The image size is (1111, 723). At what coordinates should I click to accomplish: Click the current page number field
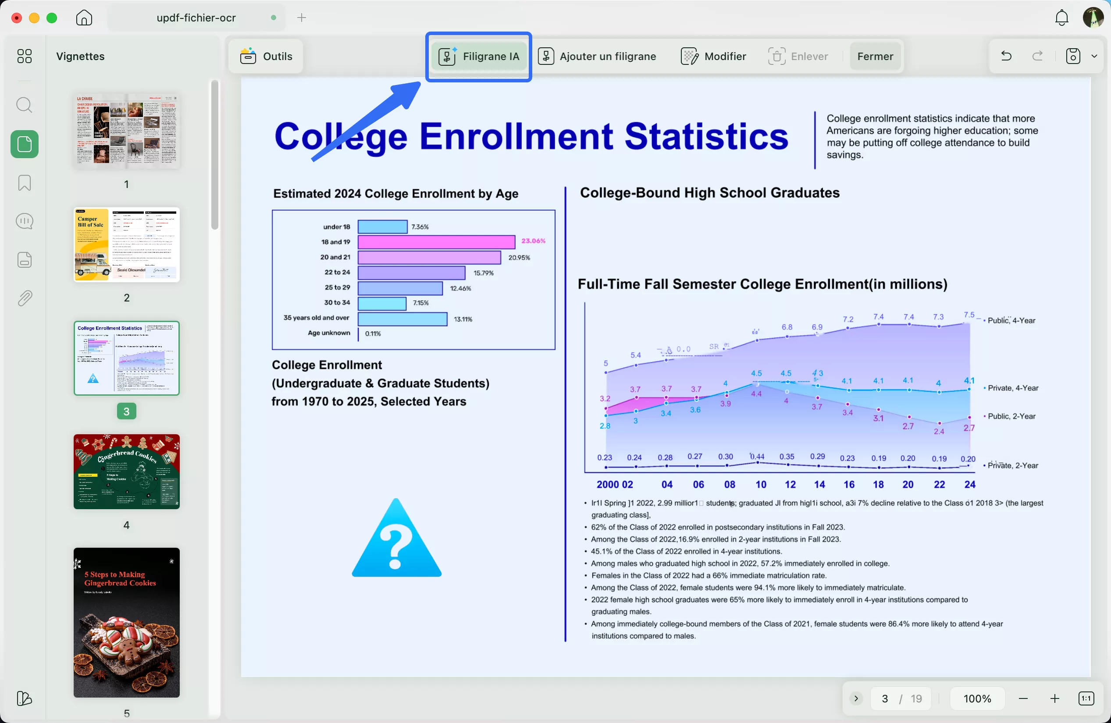click(x=885, y=698)
